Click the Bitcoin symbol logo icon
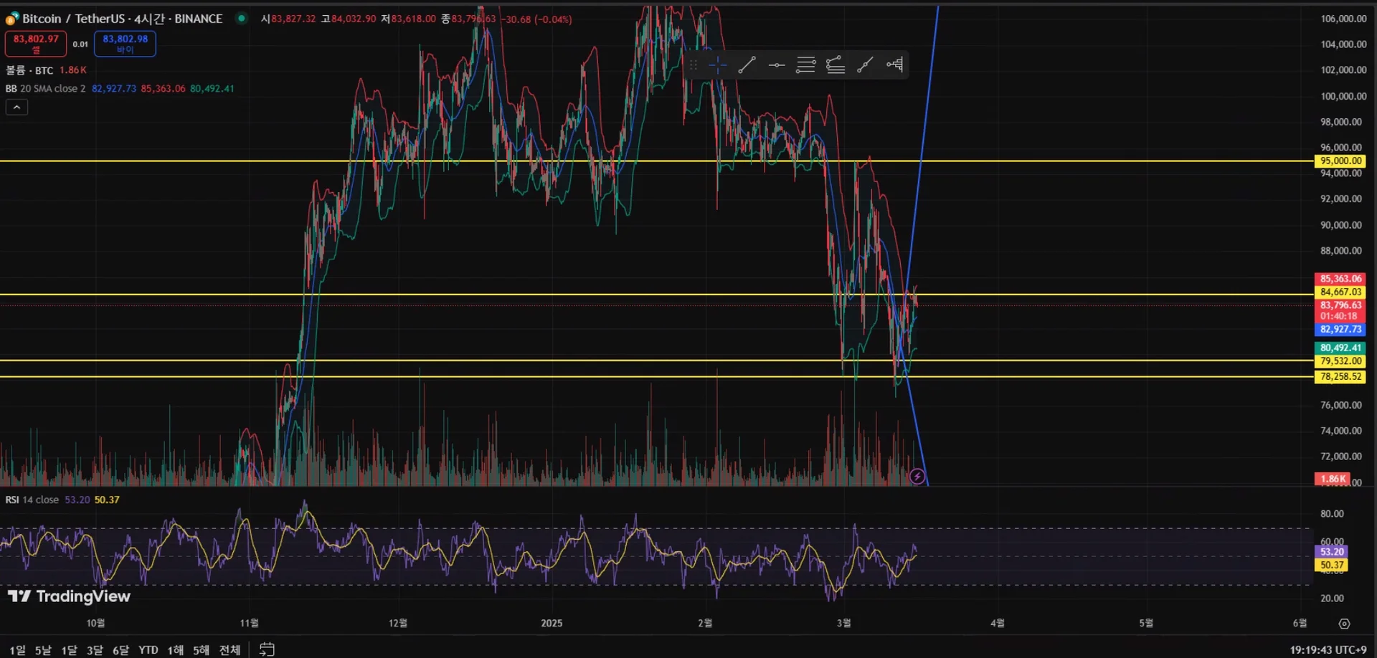The width and height of the screenshot is (1377, 658). pyautogui.click(x=12, y=19)
